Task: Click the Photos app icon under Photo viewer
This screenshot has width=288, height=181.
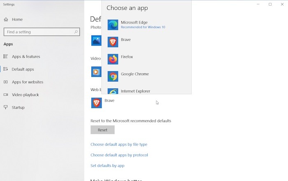Action: (96, 40)
